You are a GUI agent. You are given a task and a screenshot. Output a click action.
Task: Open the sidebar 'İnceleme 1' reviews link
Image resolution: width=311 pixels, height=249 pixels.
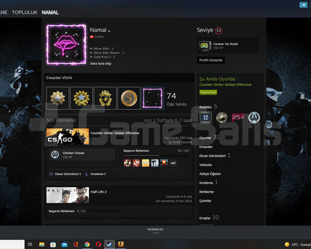pyautogui.click(x=209, y=183)
